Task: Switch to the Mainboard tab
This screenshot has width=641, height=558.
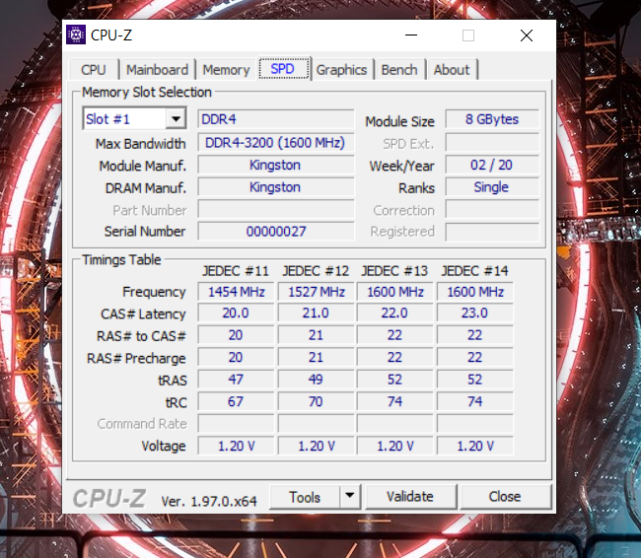Action: (x=158, y=70)
